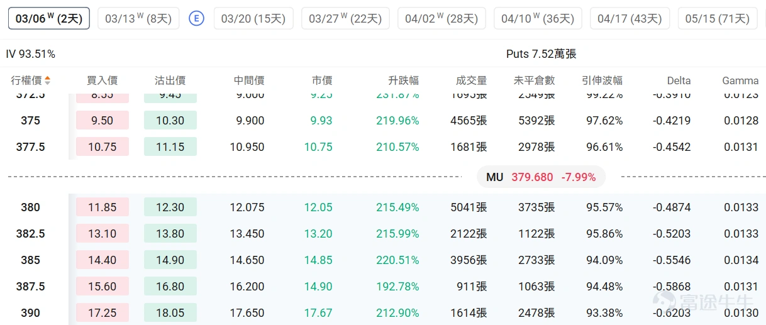Click the circled E earnings marker icon
The height and width of the screenshot is (325, 766).
click(197, 18)
